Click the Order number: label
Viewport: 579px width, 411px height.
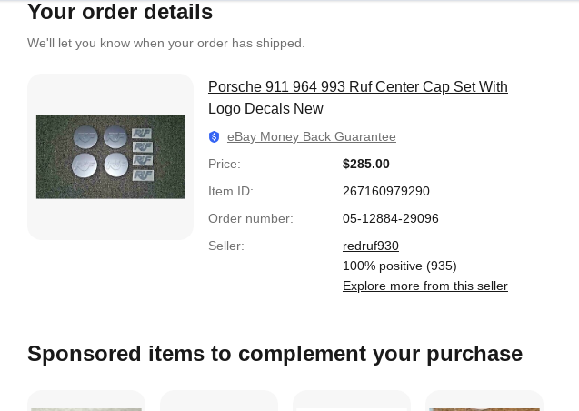tap(250, 218)
